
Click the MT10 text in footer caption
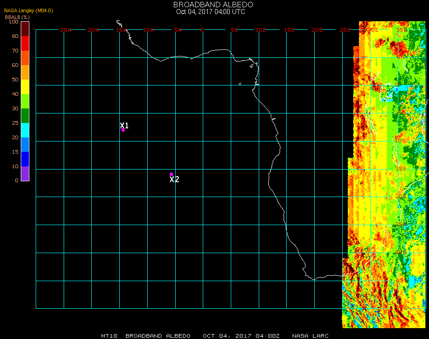click(x=110, y=336)
